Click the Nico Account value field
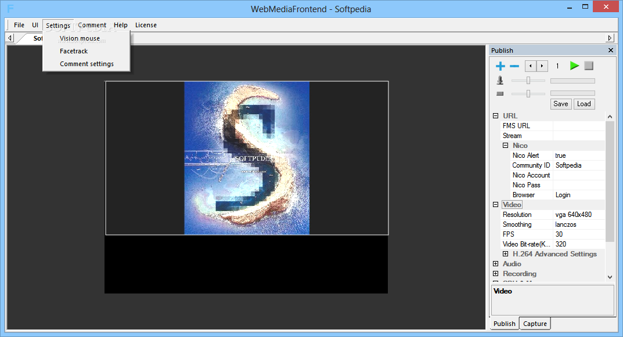 578,175
